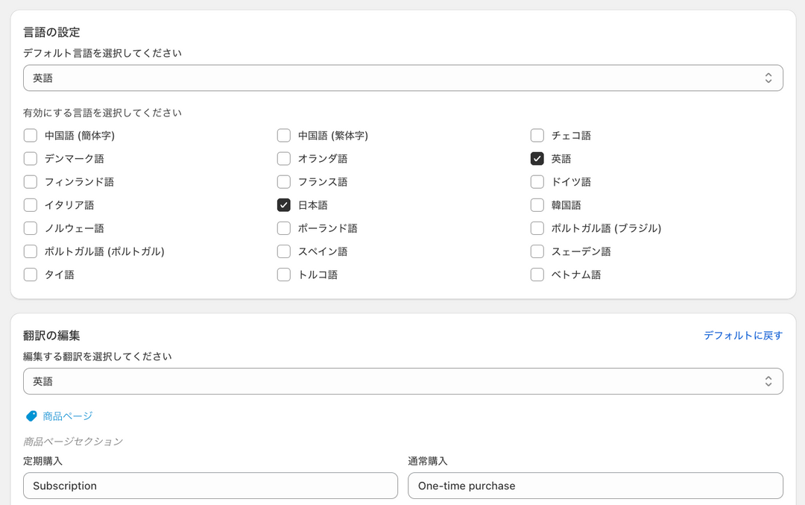Open the 商品ページ link

pos(68,416)
